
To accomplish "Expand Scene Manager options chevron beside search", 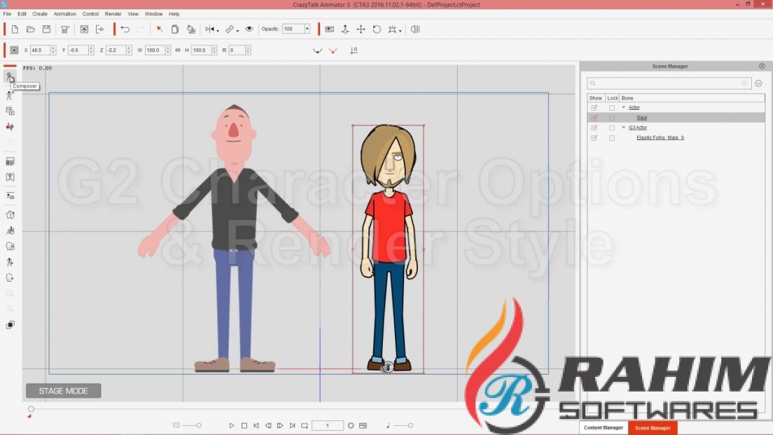I will pos(758,83).
